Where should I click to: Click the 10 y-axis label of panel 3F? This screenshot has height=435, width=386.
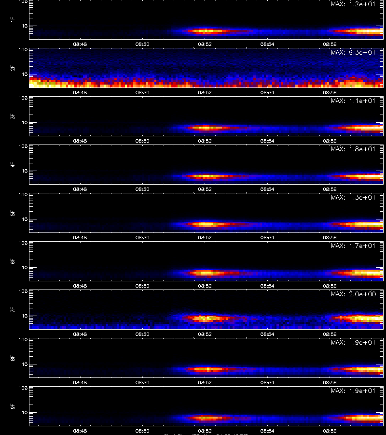[x=25, y=122]
